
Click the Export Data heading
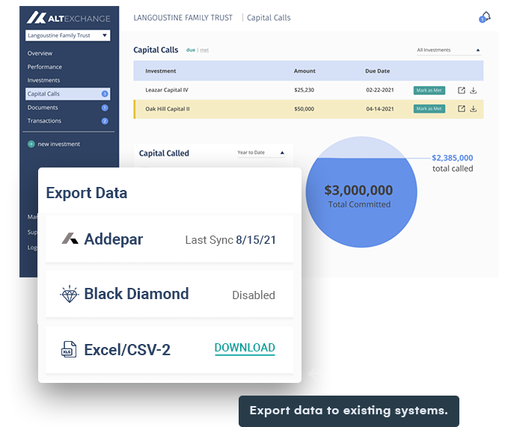click(87, 193)
